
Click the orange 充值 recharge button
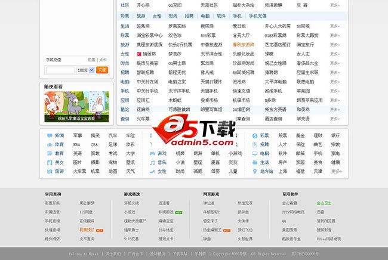(102, 70)
